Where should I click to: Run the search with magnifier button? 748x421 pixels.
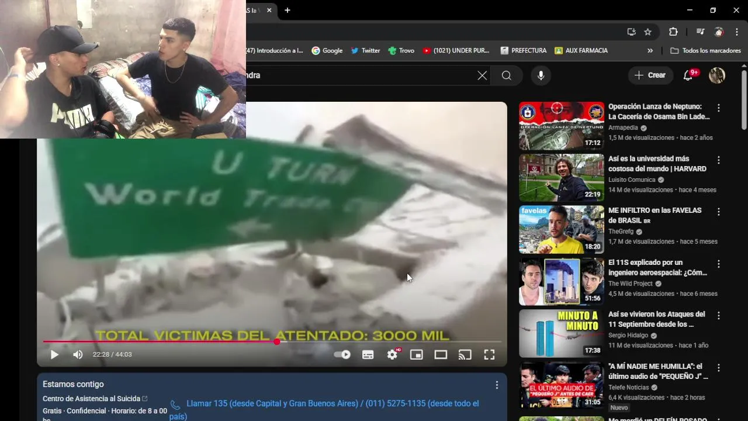pyautogui.click(x=507, y=75)
